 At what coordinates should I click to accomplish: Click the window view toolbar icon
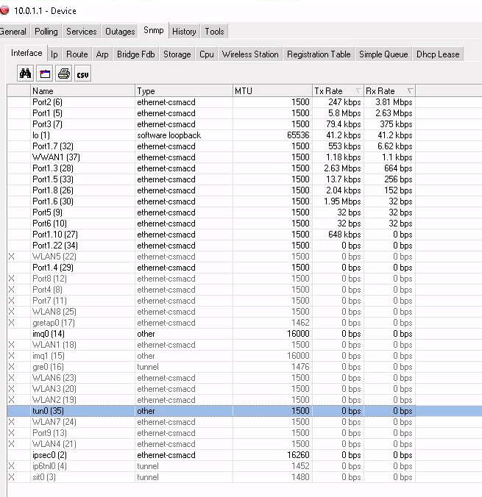[45, 74]
